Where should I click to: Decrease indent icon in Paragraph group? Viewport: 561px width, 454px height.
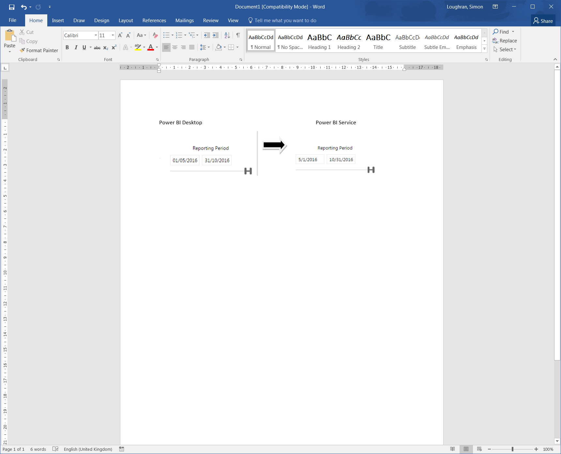207,35
